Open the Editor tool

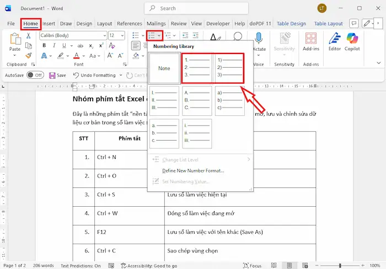(334, 41)
